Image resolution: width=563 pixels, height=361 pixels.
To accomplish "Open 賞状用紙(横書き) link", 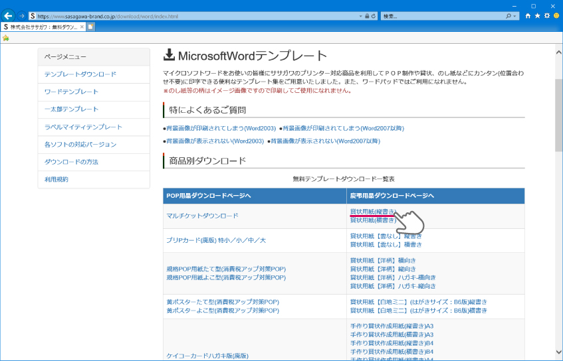I will (x=374, y=220).
